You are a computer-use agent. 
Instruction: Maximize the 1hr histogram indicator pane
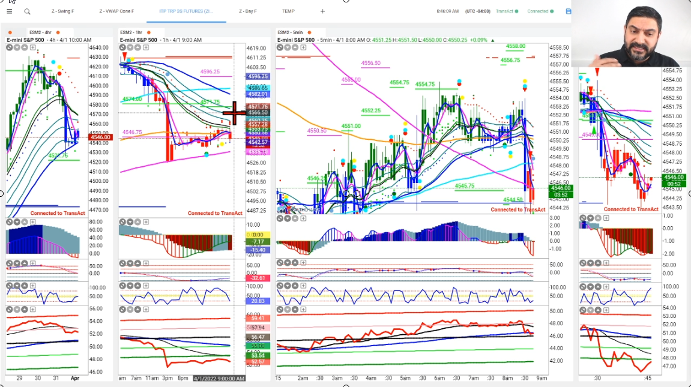[x=146, y=222]
